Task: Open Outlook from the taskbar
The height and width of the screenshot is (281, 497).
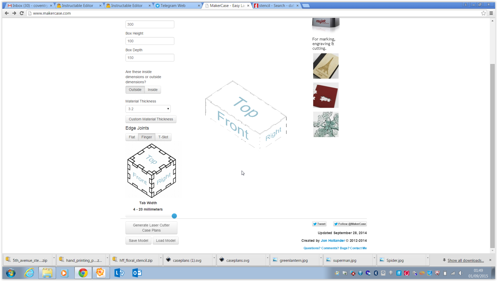Action: point(137,273)
